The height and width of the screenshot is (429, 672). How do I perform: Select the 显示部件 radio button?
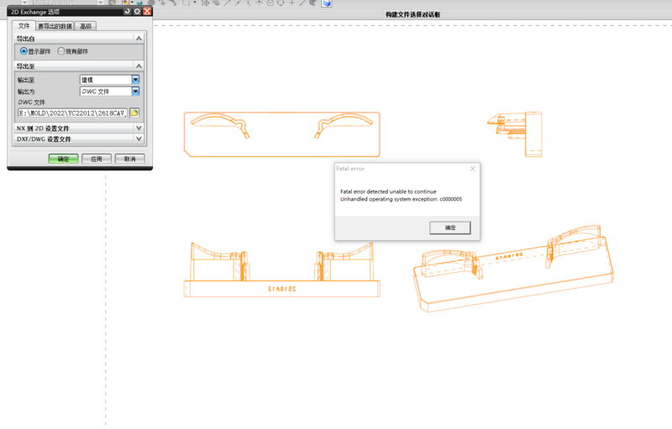point(24,51)
